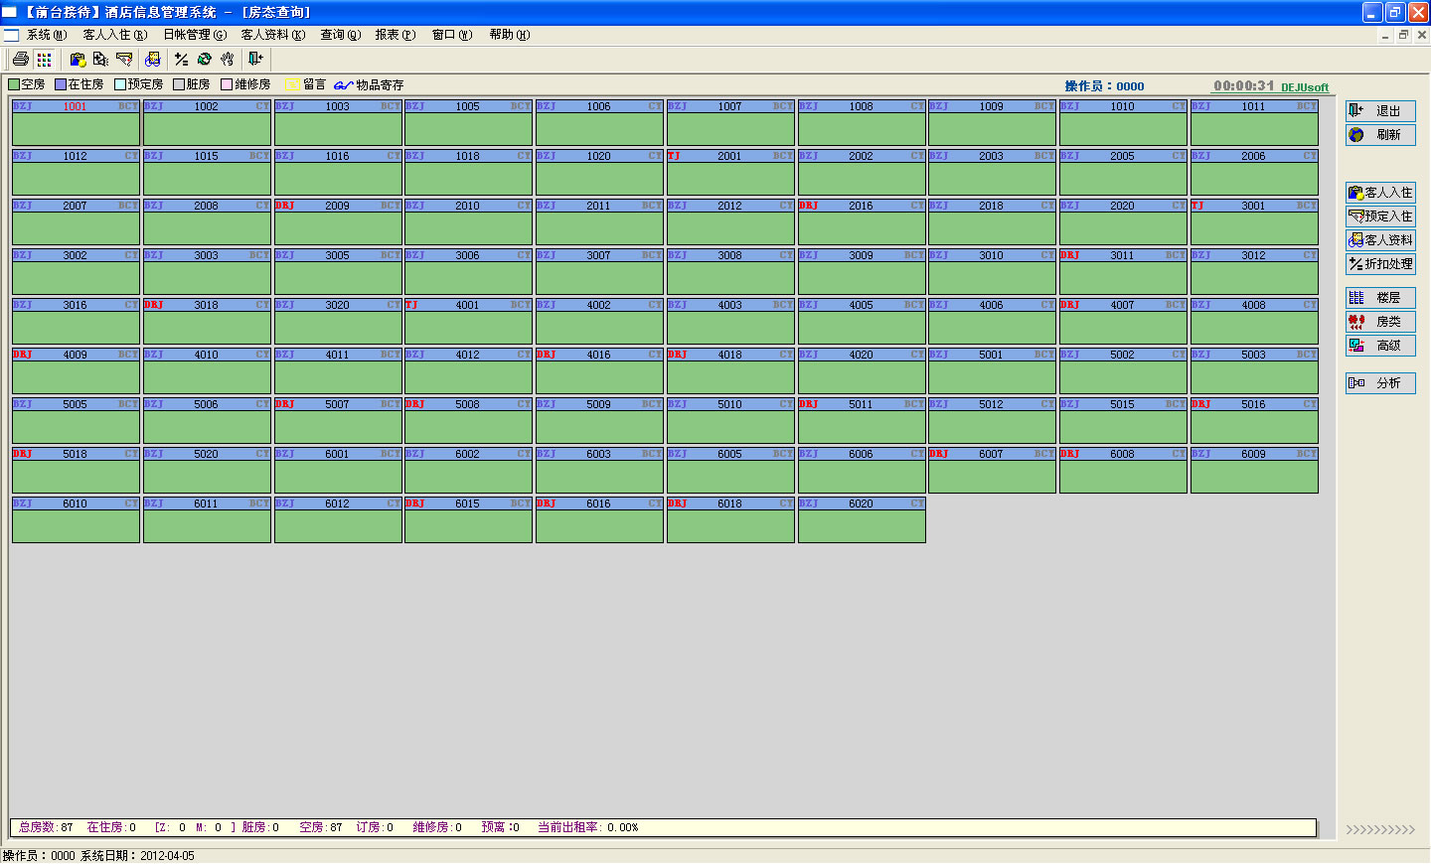The image size is (1431, 864).
Task: Click the 物品寄存 item storage icon
Action: (x=344, y=84)
